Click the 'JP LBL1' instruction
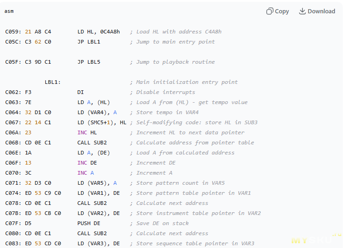Image resolution: width=346 pixels, height=248 pixels. click(x=88, y=42)
